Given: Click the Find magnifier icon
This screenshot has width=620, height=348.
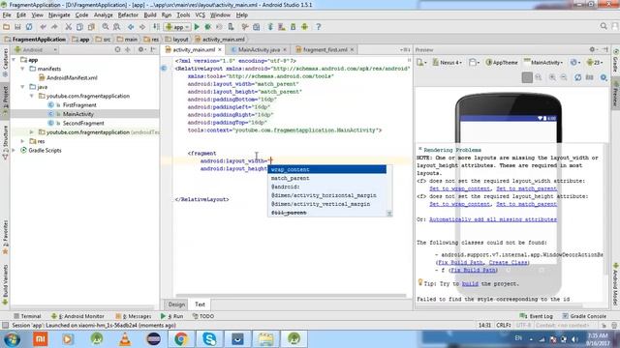Looking at the screenshot, I should (106, 27).
